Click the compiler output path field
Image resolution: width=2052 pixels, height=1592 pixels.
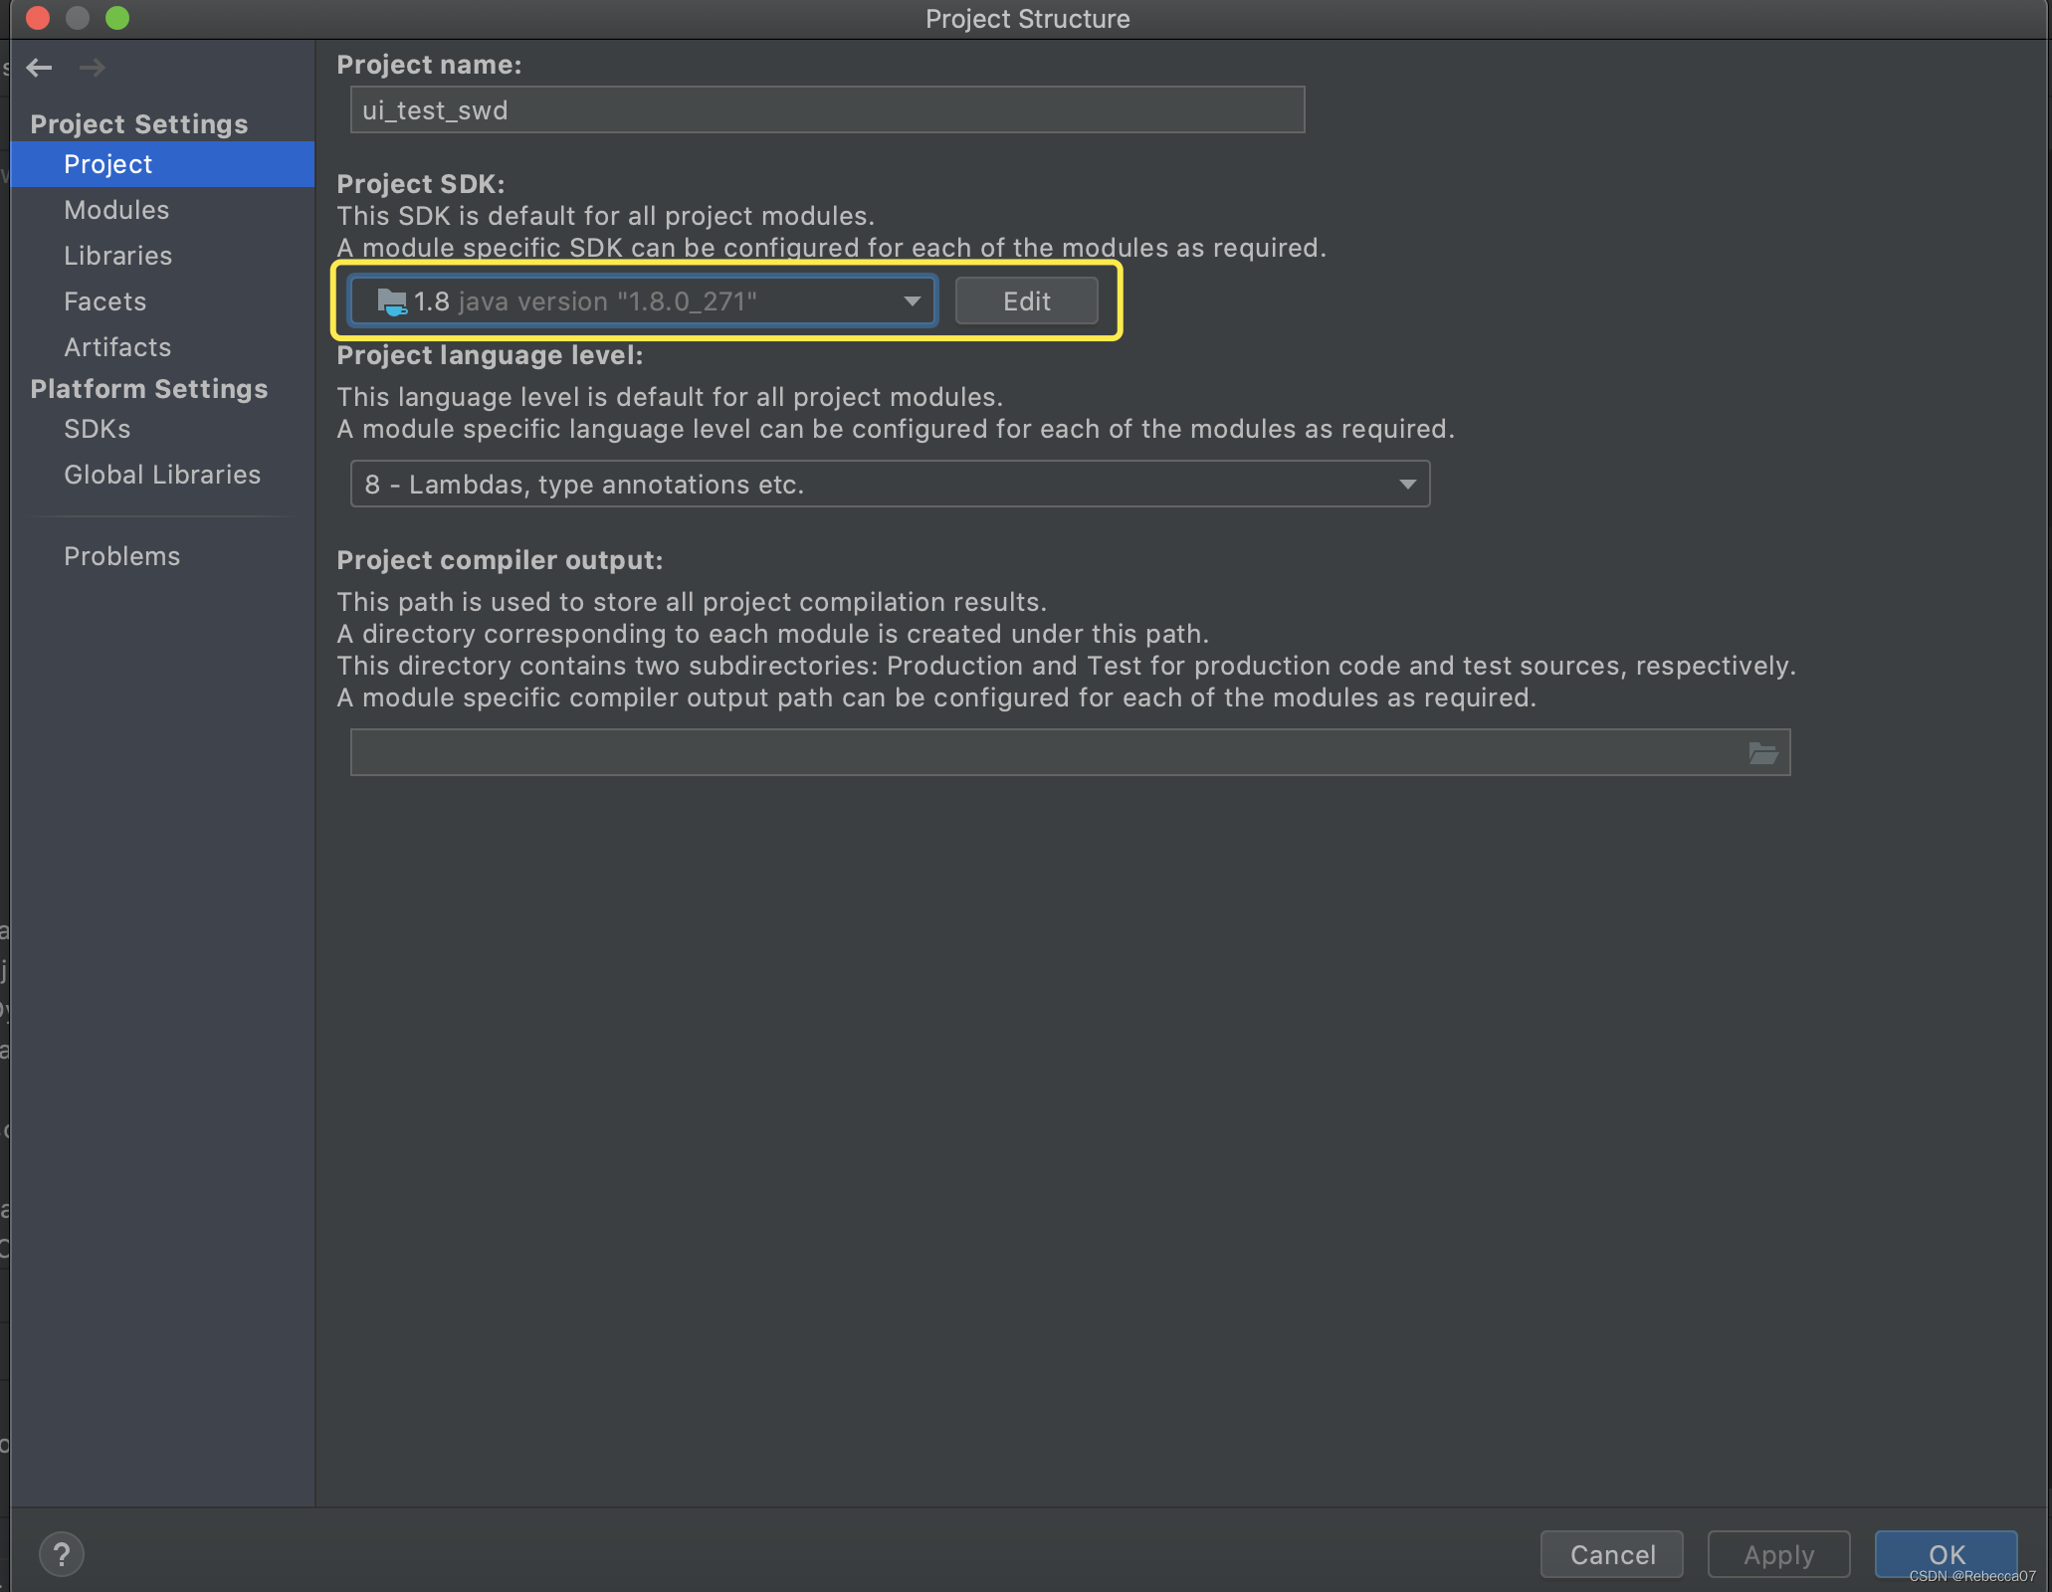click(1045, 753)
